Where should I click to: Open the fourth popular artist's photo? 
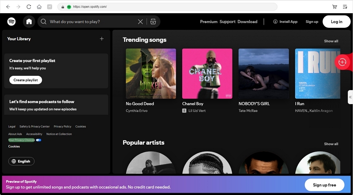tap(318, 163)
